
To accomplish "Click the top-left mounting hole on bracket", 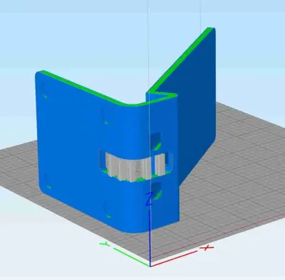I will tap(44, 90).
